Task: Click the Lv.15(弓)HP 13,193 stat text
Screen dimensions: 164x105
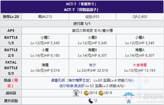Action: (x=140, y=71)
